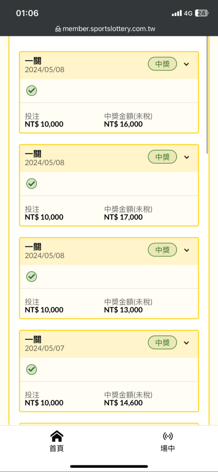
Task: Expand the 2024/05/07 ticket chevron
Action: point(187,343)
